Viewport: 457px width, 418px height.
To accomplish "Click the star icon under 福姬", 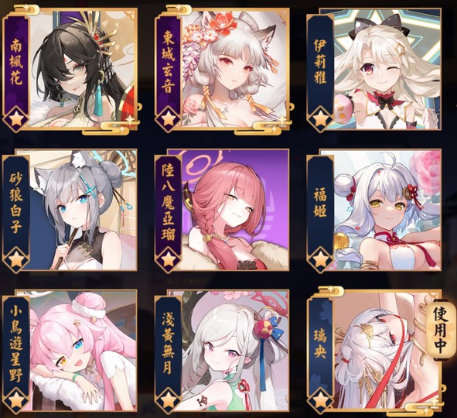I will point(320,259).
